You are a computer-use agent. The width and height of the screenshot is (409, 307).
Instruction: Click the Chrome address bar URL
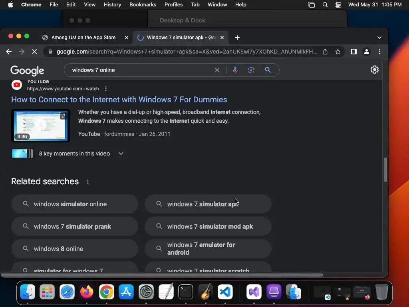click(x=187, y=52)
